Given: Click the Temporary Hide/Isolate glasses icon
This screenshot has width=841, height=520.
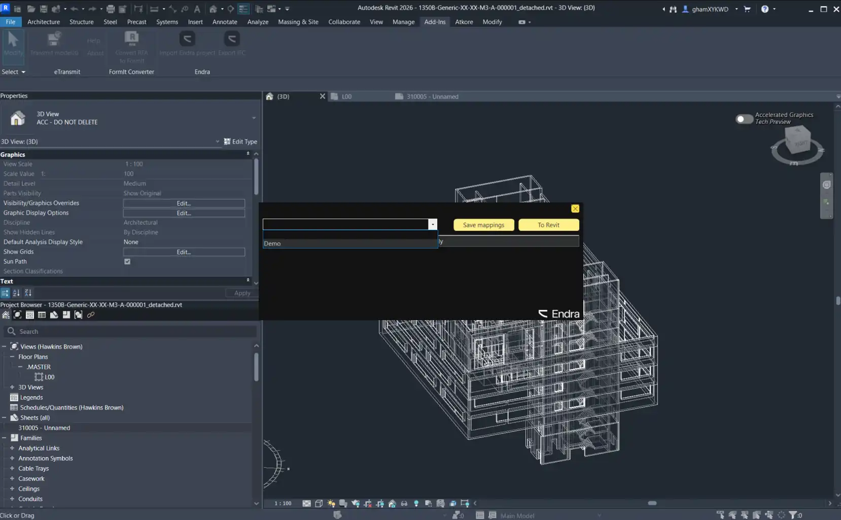Looking at the screenshot, I should point(404,503).
